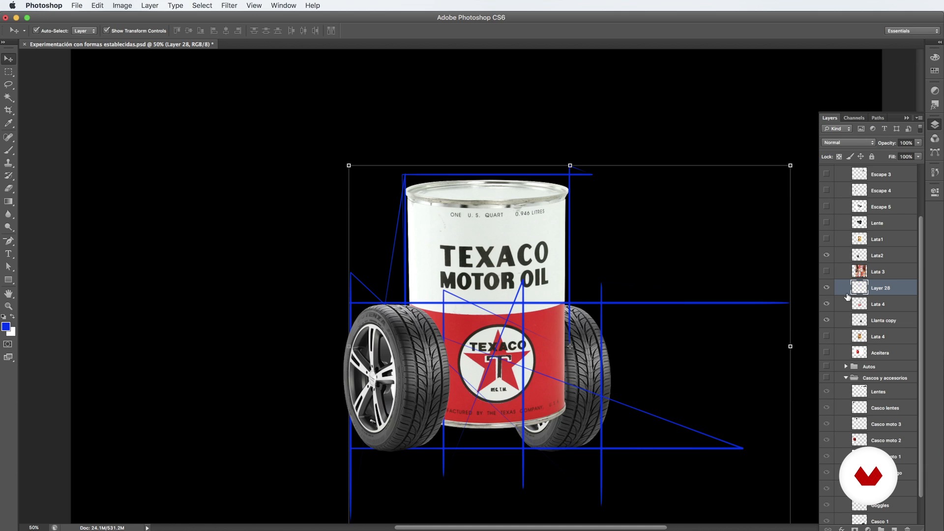Image resolution: width=944 pixels, height=531 pixels.
Task: Open the Filter menu
Action: click(x=229, y=5)
